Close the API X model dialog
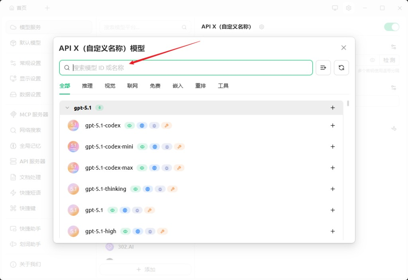Viewport: 408px width, 280px height. [344, 48]
